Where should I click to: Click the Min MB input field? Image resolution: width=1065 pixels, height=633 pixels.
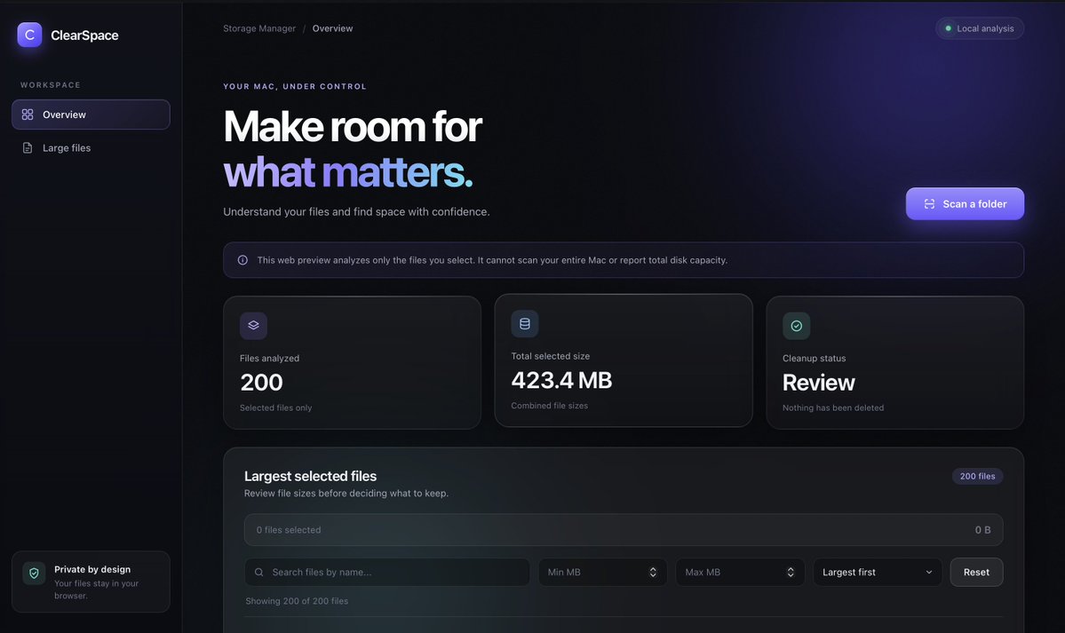[602, 572]
